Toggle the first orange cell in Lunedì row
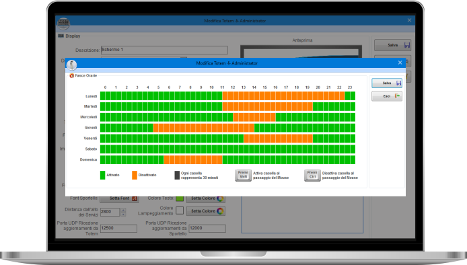This screenshot has width=467, height=265. pos(225,96)
